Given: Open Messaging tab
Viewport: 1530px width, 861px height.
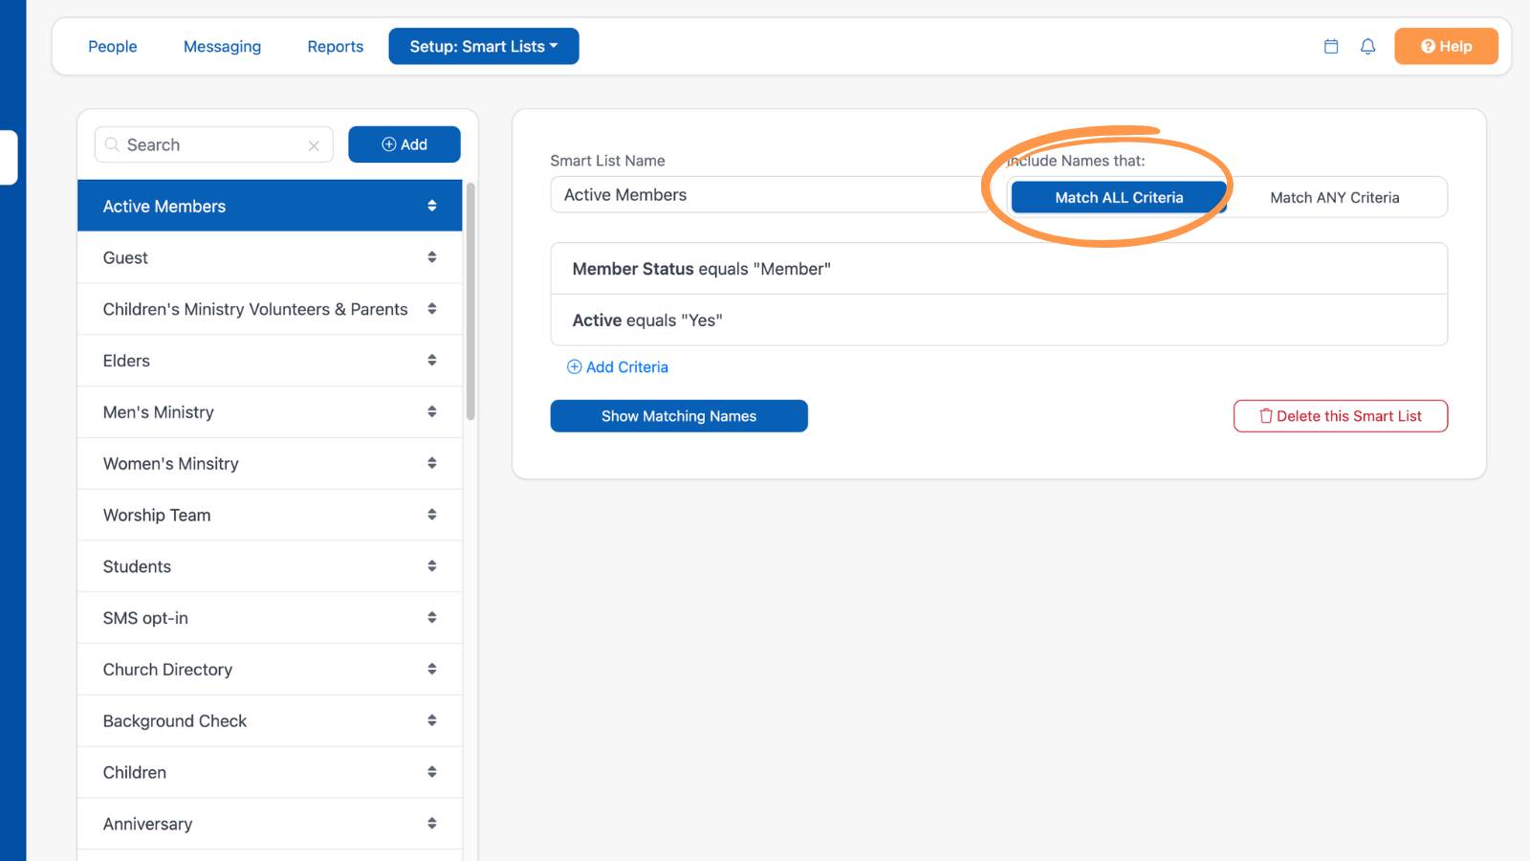Looking at the screenshot, I should [222, 46].
